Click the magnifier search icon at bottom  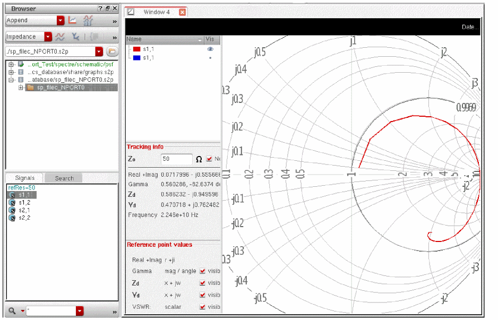coord(12,311)
